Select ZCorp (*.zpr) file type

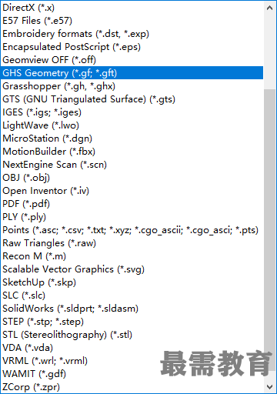point(132,387)
